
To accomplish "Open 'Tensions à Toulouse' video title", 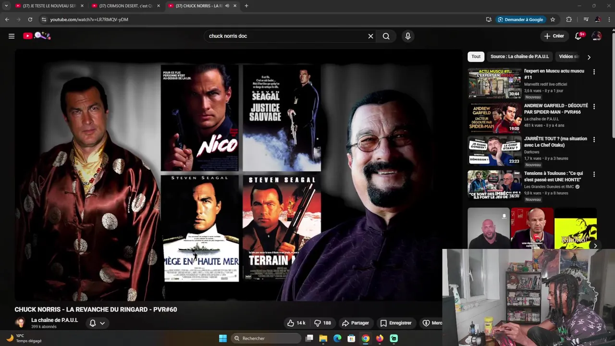I will point(553,176).
